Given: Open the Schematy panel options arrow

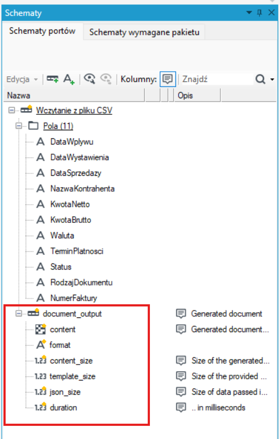Looking at the screenshot, I should [249, 13].
